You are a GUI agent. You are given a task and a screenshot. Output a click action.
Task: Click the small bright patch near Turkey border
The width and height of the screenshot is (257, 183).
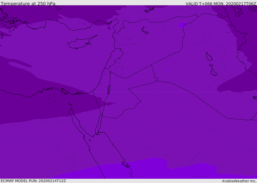tap(182, 25)
